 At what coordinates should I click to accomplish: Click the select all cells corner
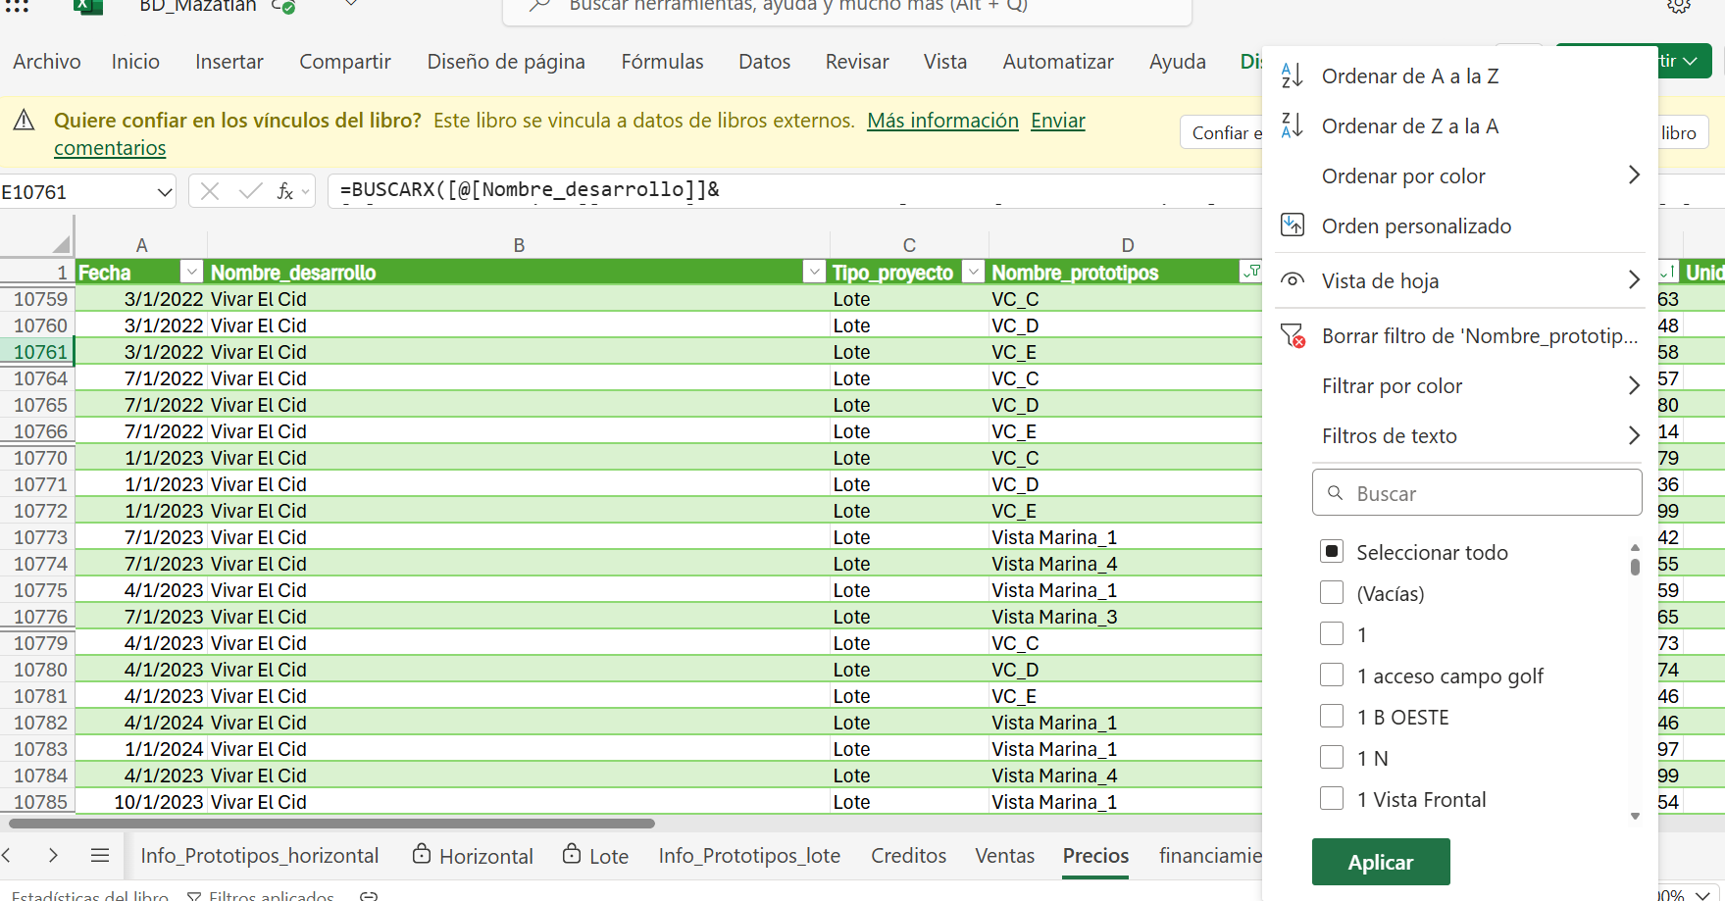[x=61, y=244]
